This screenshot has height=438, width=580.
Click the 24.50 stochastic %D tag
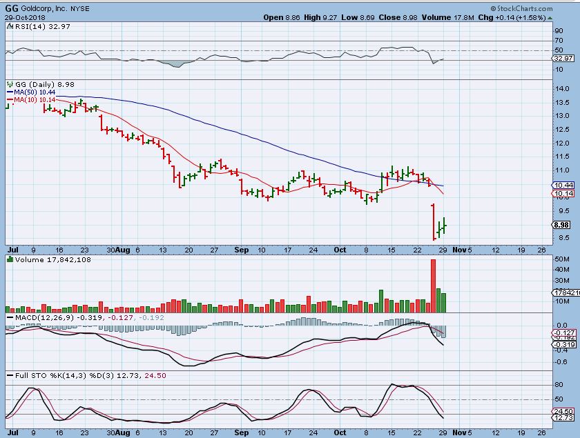pos(563,411)
